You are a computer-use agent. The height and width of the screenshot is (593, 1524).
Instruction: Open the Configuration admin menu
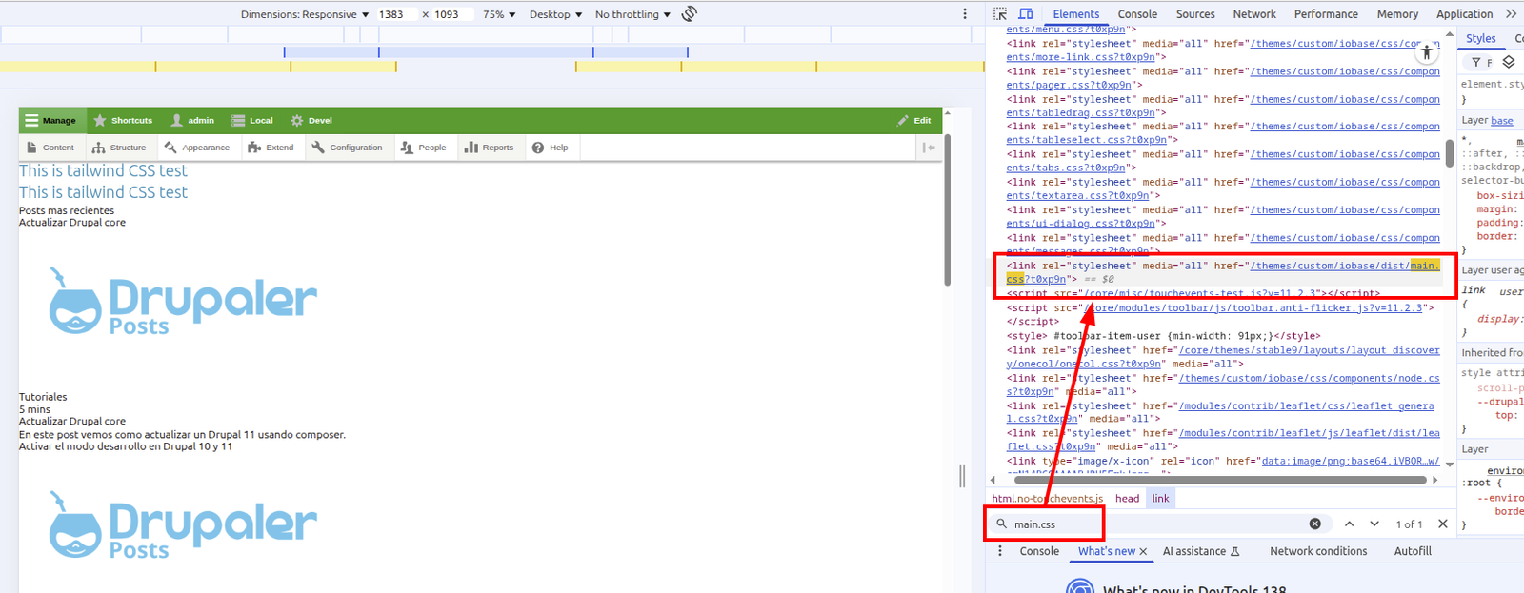pos(347,148)
